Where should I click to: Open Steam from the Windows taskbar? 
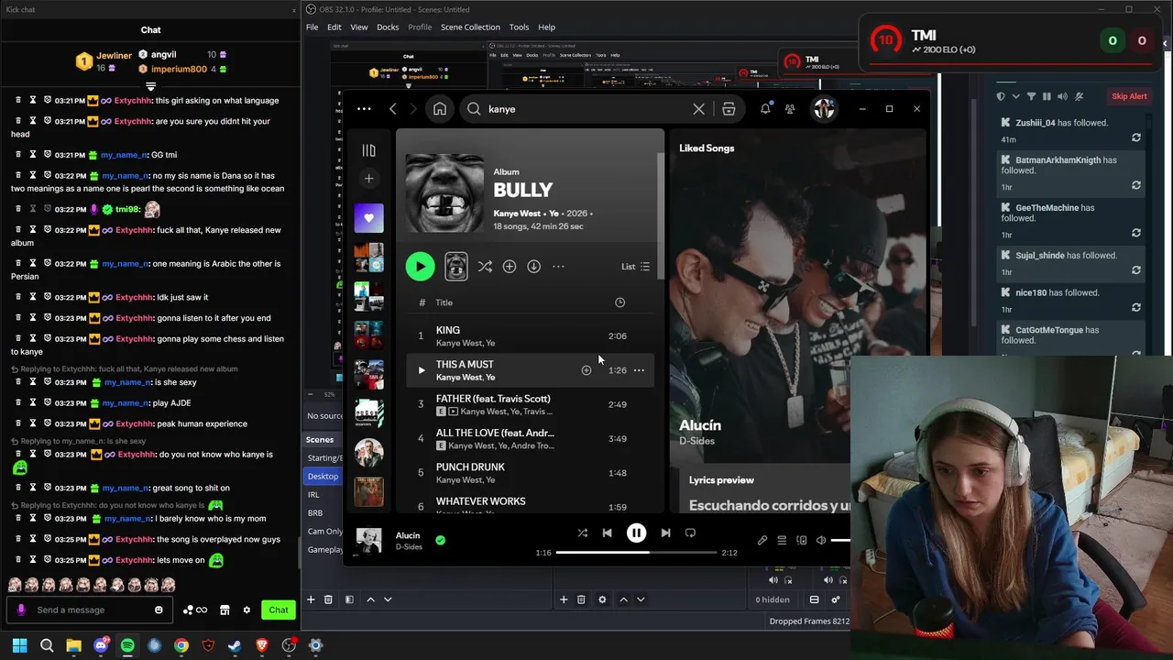click(235, 645)
